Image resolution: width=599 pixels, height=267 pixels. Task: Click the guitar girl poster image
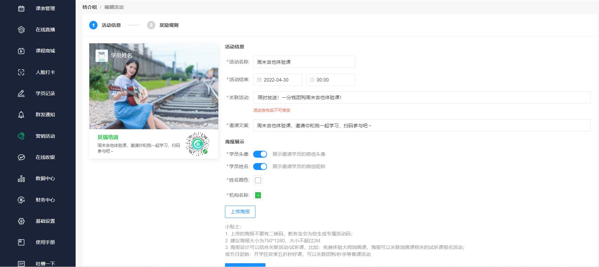click(x=154, y=86)
